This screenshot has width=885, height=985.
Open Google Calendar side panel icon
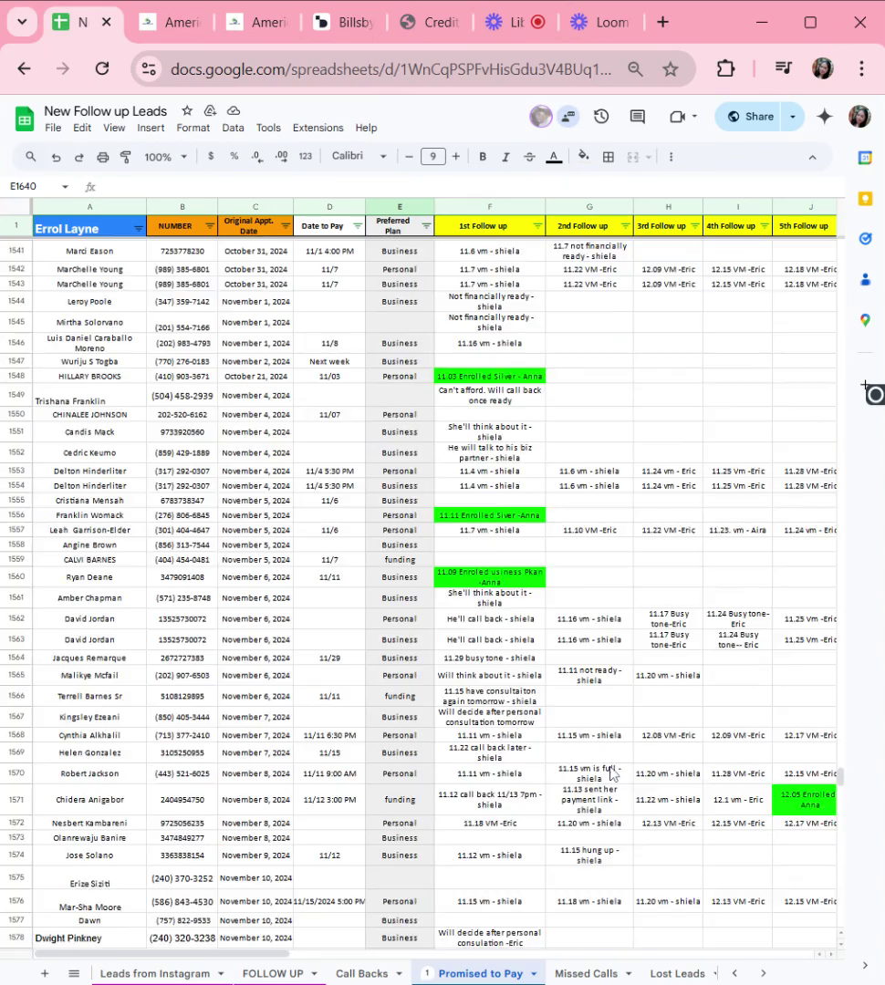pyautogui.click(x=866, y=158)
